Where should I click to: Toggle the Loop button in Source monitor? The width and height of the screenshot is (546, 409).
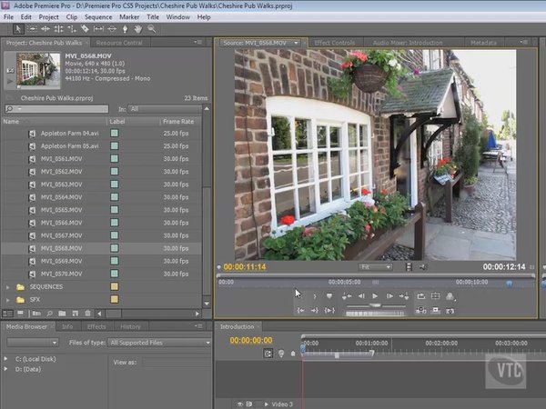[x=421, y=296]
